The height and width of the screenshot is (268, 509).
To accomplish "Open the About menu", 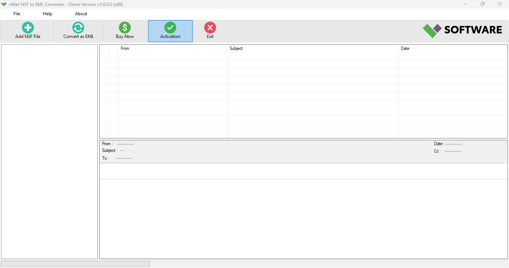I will (81, 13).
